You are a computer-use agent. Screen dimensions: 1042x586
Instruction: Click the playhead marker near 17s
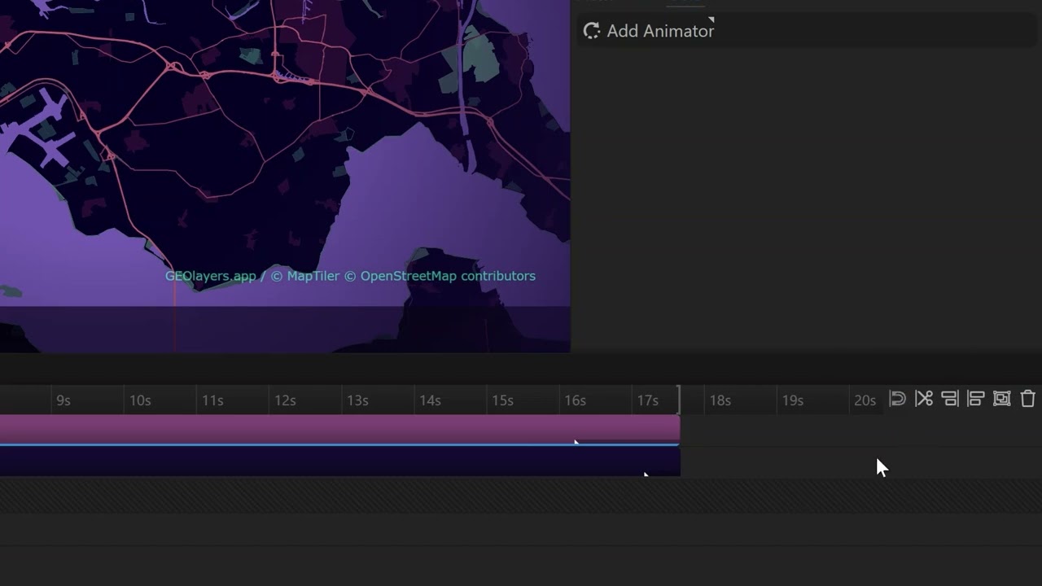pos(679,400)
